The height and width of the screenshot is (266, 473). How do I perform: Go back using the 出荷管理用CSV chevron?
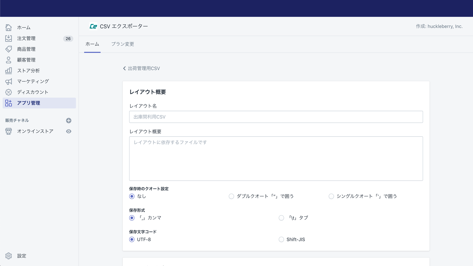pyautogui.click(x=125, y=68)
